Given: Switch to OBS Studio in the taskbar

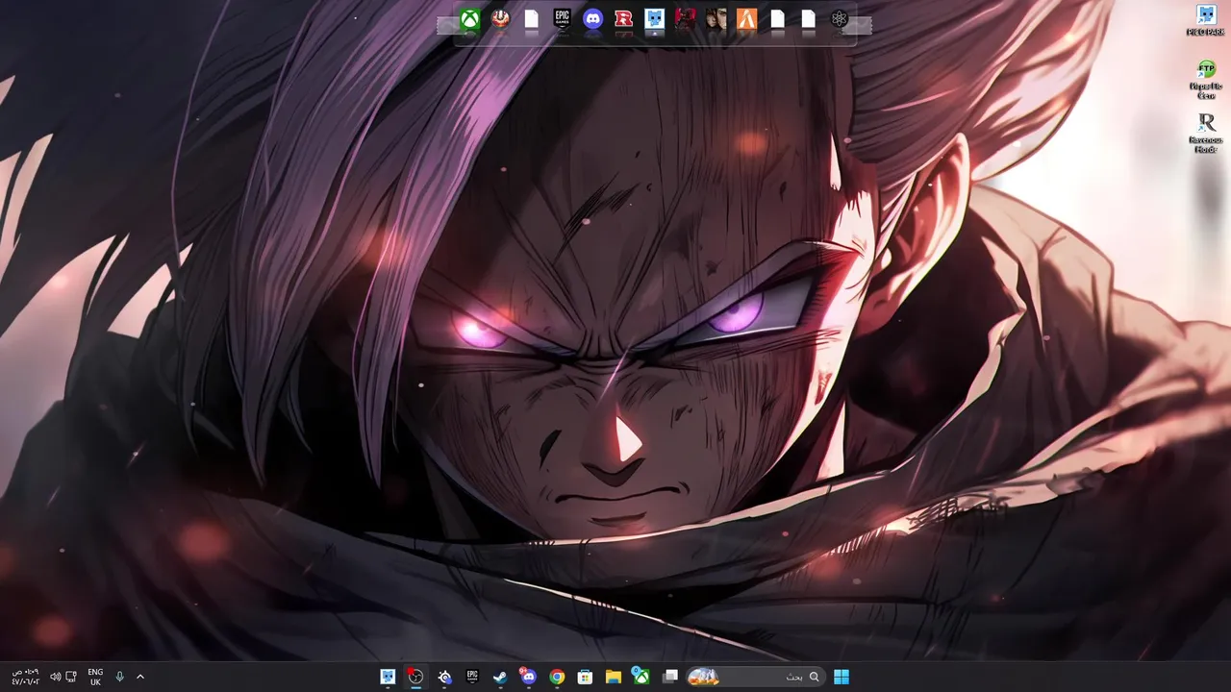Looking at the screenshot, I should pos(415,677).
